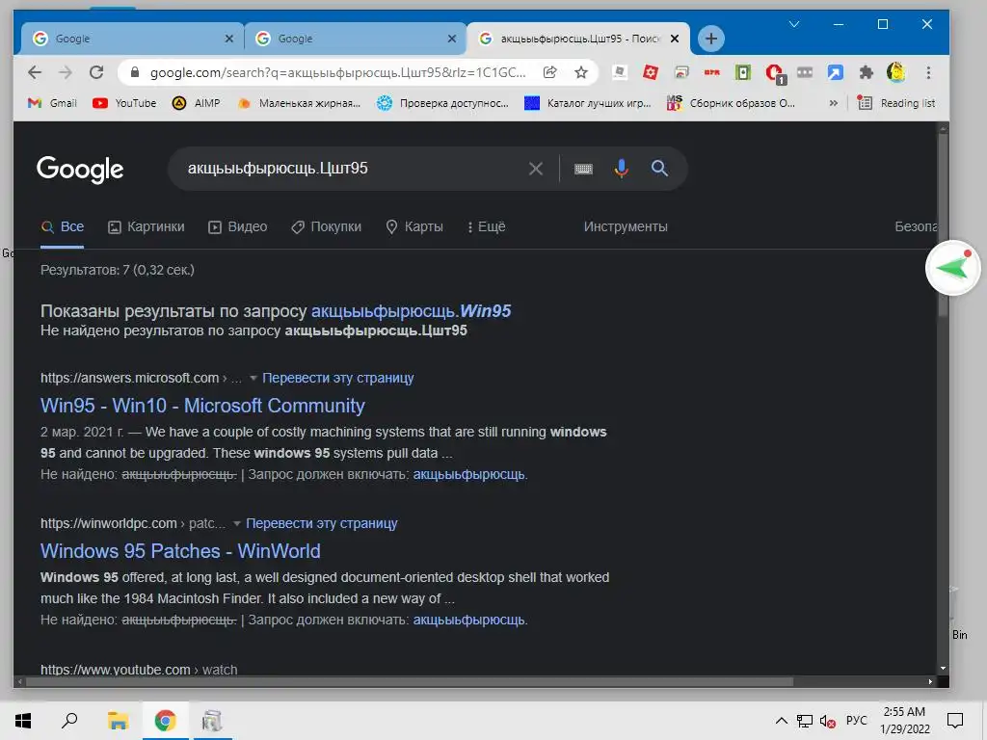The image size is (987, 740).
Task: Switch to Видео results
Action: (238, 226)
